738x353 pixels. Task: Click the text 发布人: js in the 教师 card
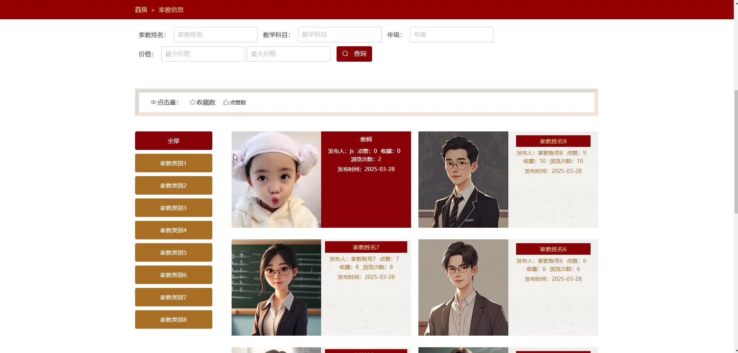(x=341, y=151)
